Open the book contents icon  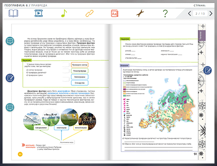pyautogui.click(x=13, y=13)
